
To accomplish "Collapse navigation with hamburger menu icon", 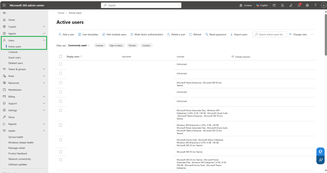I will pyautogui.click(x=4, y=13).
